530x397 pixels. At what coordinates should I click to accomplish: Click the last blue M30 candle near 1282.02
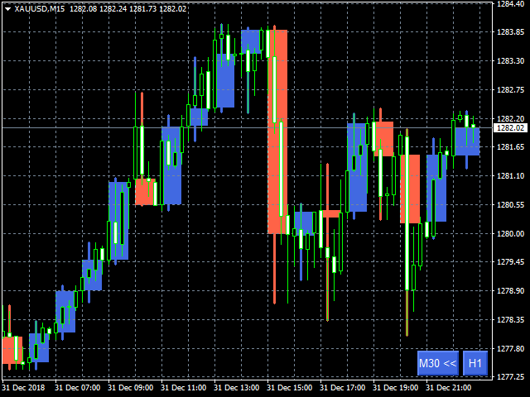467,141
